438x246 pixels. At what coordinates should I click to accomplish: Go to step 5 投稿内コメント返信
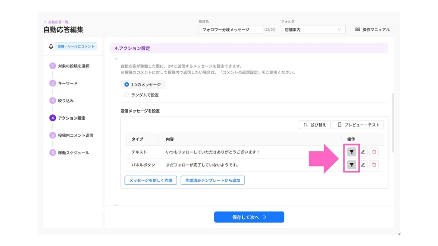pos(75,135)
